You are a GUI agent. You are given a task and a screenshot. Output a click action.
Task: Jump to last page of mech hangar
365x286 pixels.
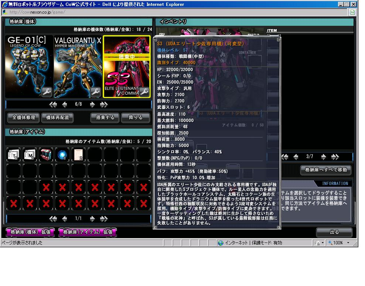[x=104, y=105]
